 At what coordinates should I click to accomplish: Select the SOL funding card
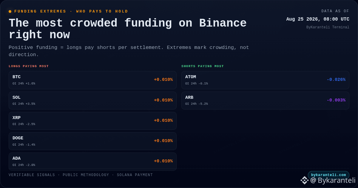coord(92,101)
